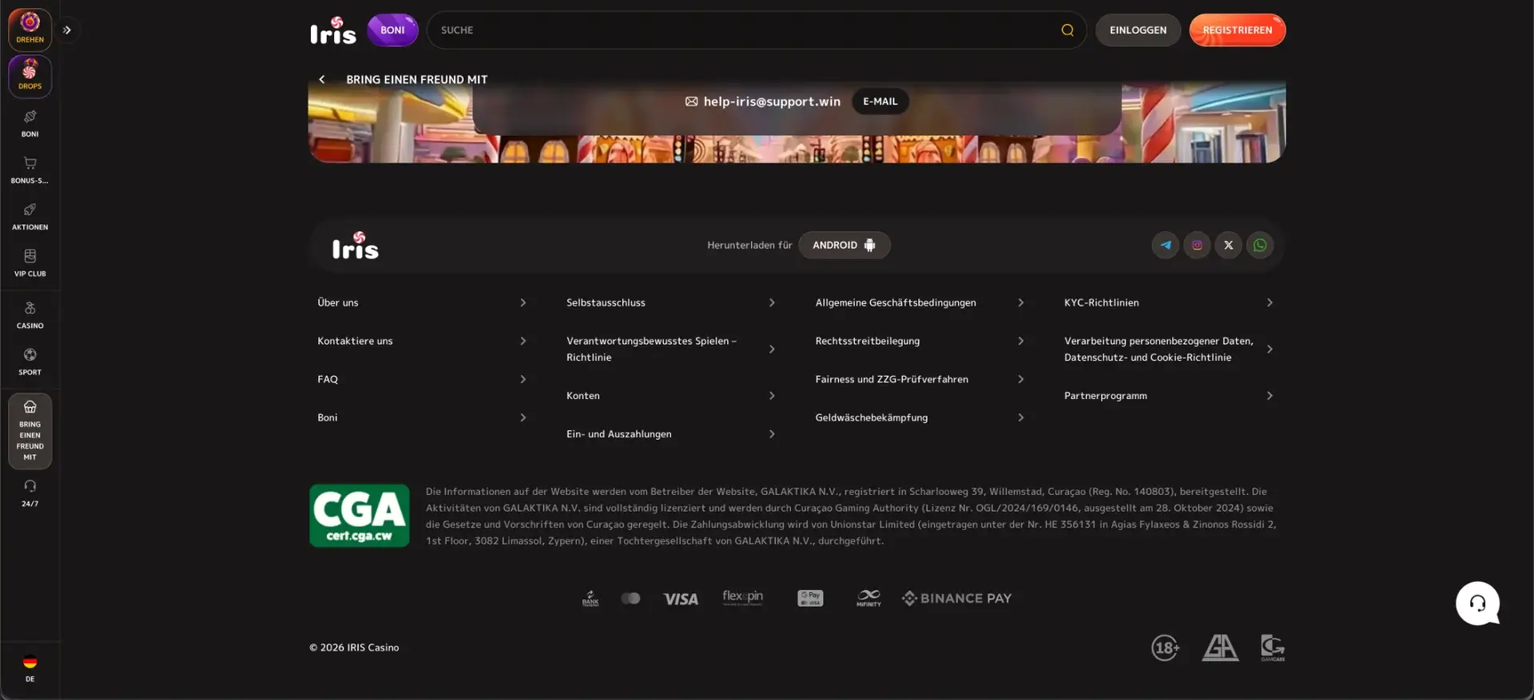Image resolution: width=1534 pixels, height=700 pixels.
Task: Open the Rechtsstreitbeilegung footer link
Action: point(920,341)
